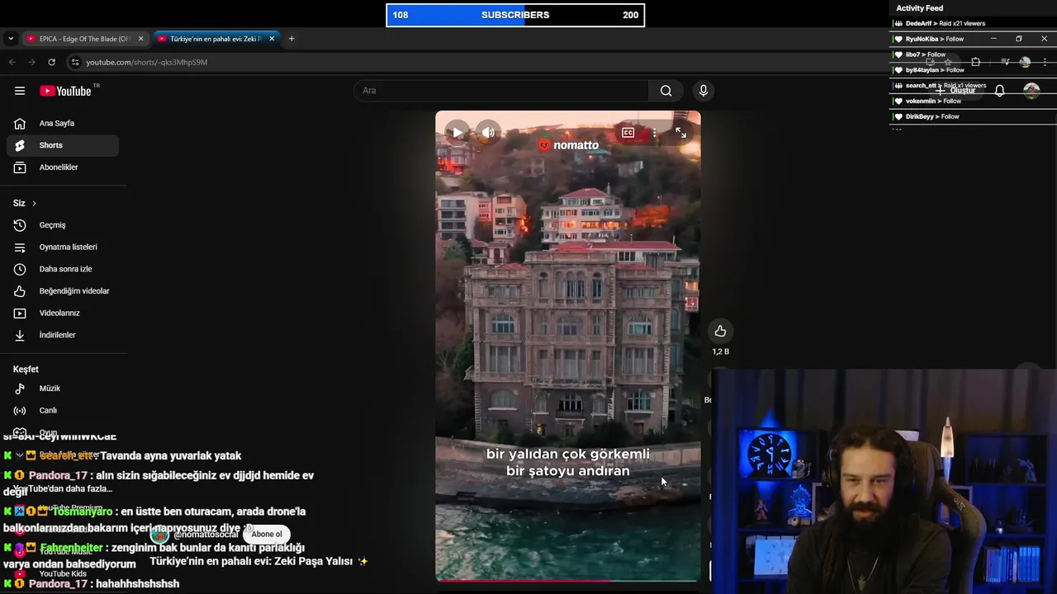
Task: Open Beğendiğim videolar list
Action: click(x=63, y=291)
